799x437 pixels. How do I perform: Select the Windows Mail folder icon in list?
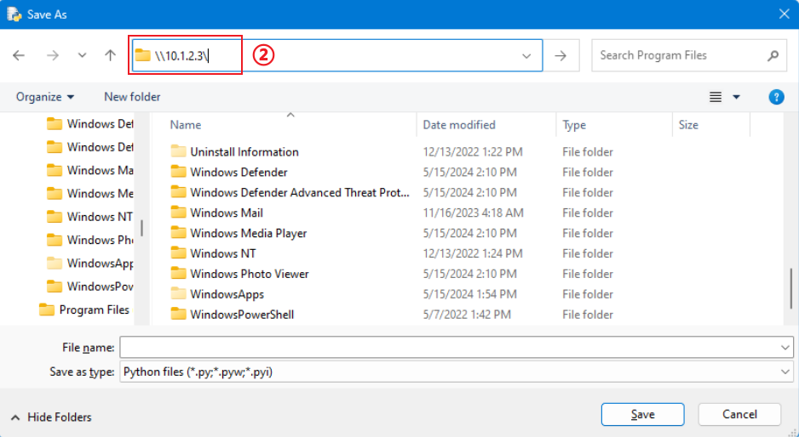coord(178,213)
